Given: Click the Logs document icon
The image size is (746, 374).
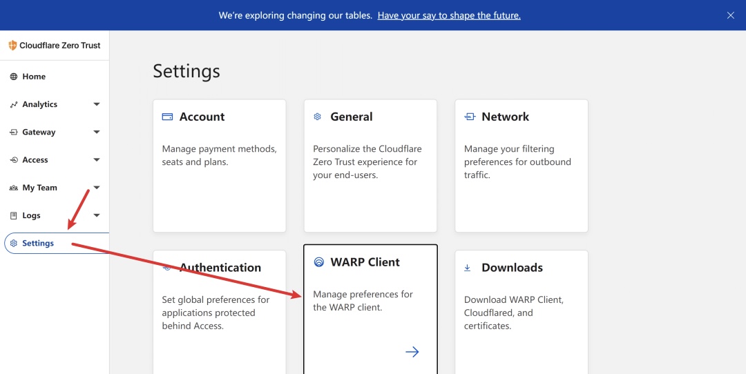Looking at the screenshot, I should click(13, 216).
